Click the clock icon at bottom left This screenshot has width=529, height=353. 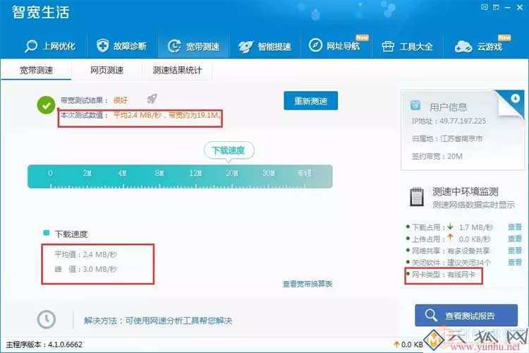point(47,319)
